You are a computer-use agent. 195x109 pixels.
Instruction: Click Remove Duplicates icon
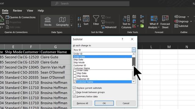pos(134,21)
